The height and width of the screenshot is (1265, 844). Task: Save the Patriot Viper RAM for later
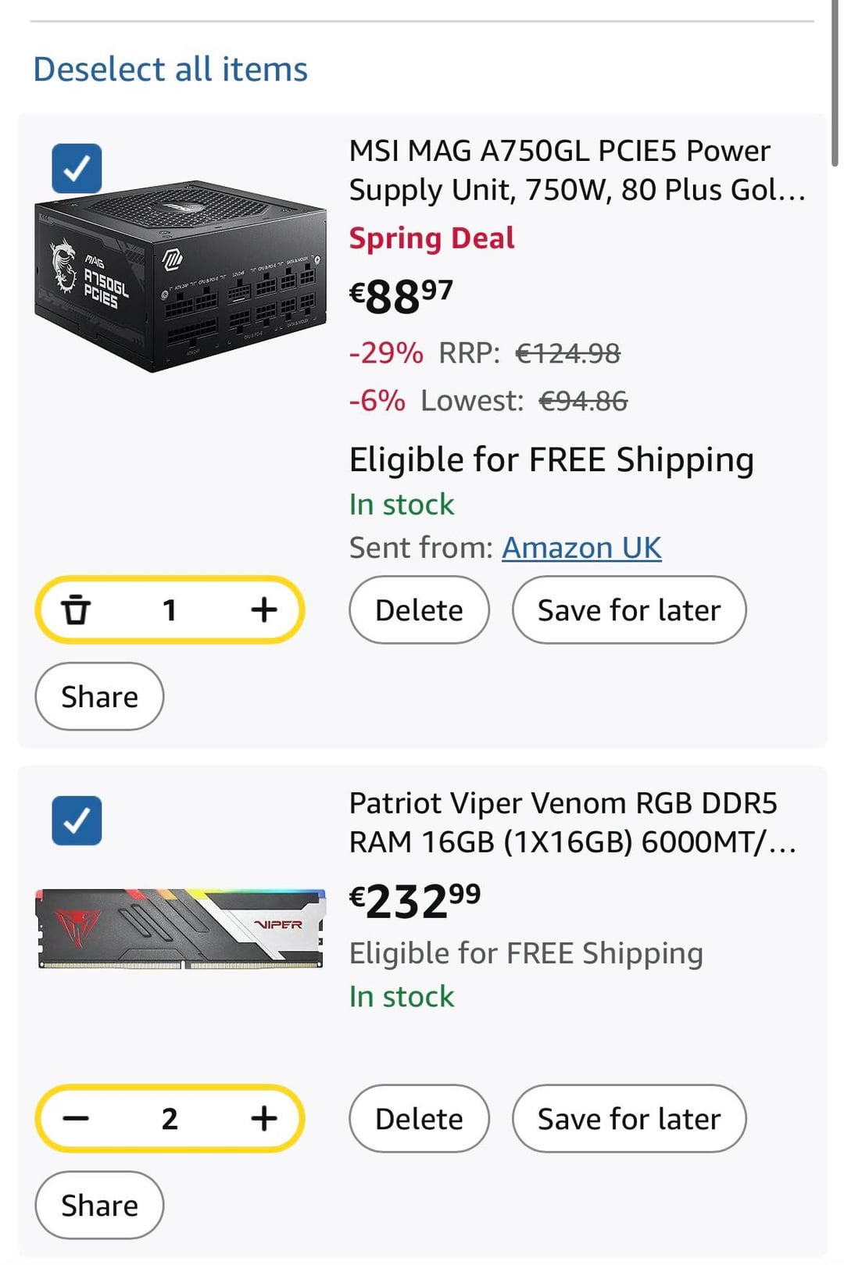628,1118
